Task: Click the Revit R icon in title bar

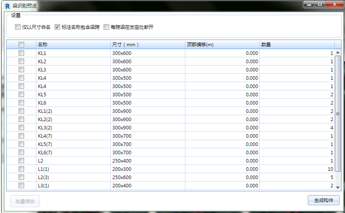Action: point(7,5)
